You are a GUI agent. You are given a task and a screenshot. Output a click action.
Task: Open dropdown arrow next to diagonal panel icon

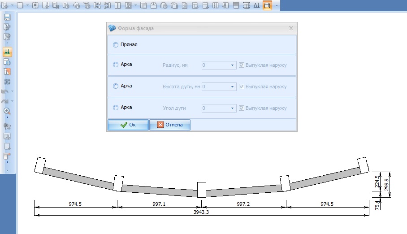(135, 5)
